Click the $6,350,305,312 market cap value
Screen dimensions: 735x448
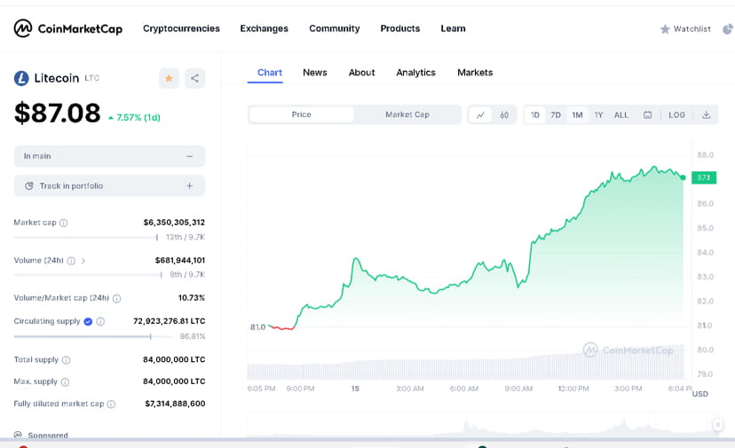click(174, 222)
